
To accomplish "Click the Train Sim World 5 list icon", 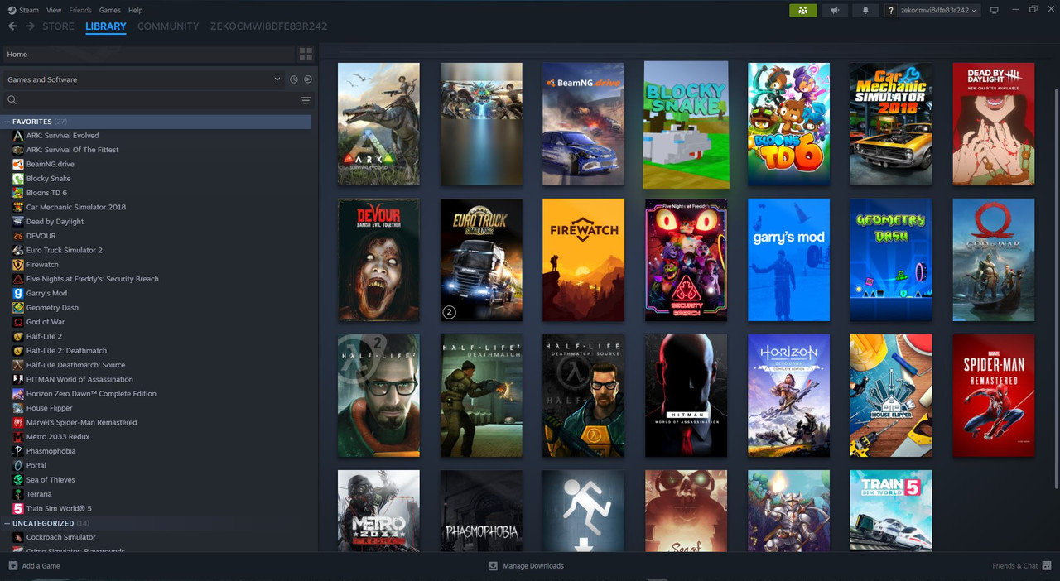I will click(x=18, y=508).
